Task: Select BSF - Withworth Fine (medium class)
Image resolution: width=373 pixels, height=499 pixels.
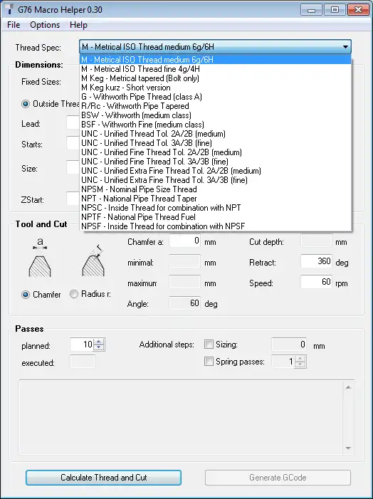Action: pos(216,124)
